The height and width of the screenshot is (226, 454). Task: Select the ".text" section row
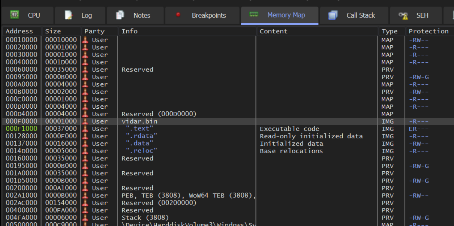139,129
